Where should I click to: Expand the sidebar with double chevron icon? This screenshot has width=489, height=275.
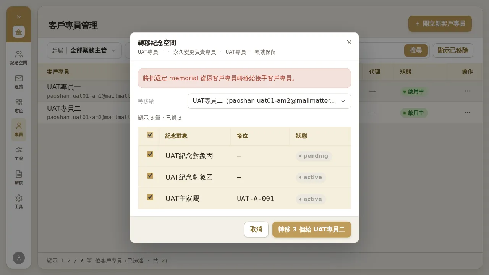click(x=19, y=17)
